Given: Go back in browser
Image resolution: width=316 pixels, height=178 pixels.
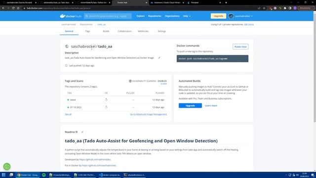Looking at the screenshot, I should (3, 8).
